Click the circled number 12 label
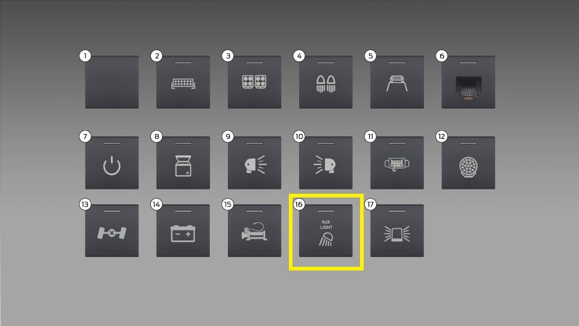This screenshot has height=326, width=579. point(441,136)
